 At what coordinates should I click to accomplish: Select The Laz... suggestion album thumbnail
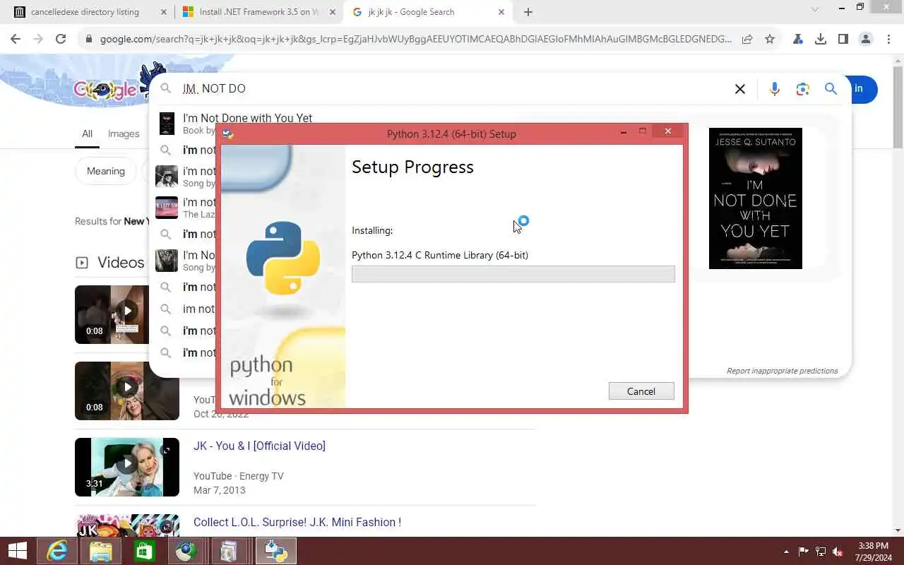tap(167, 208)
